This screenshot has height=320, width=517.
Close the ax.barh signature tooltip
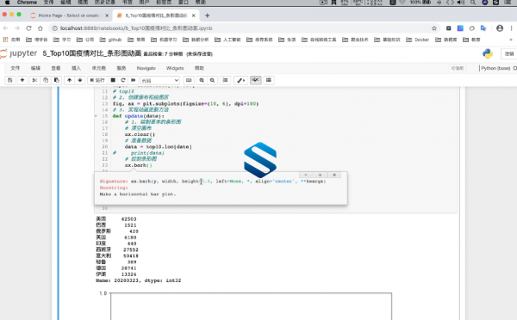tap(334, 175)
